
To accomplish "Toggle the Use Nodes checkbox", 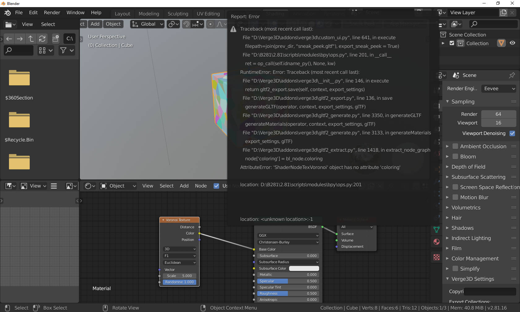I will coord(216,186).
